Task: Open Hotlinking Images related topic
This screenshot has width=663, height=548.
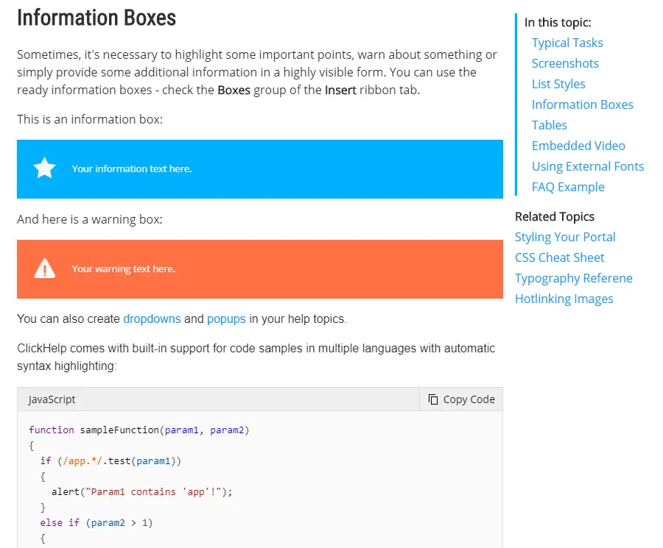Action: coord(564,299)
